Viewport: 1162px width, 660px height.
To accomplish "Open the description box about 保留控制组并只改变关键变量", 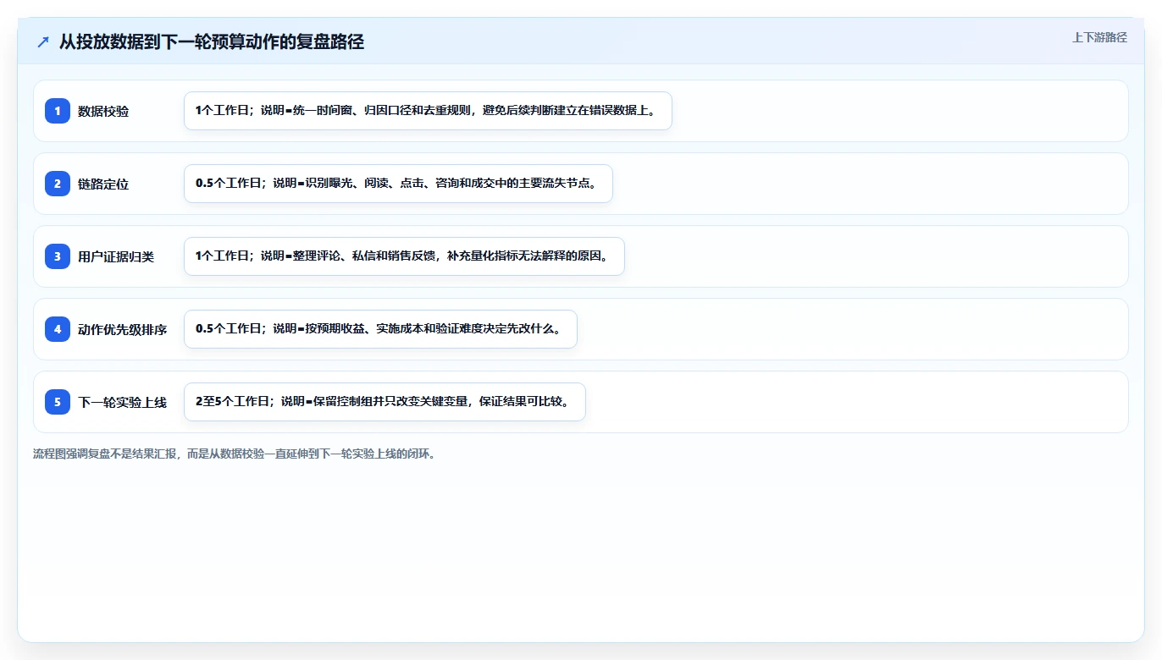I will [x=385, y=402].
